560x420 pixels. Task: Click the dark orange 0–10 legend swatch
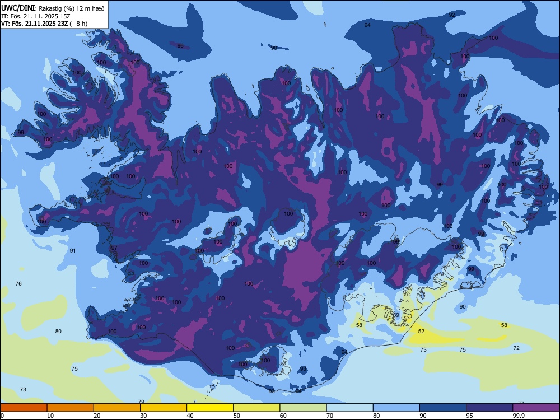tap(24, 408)
